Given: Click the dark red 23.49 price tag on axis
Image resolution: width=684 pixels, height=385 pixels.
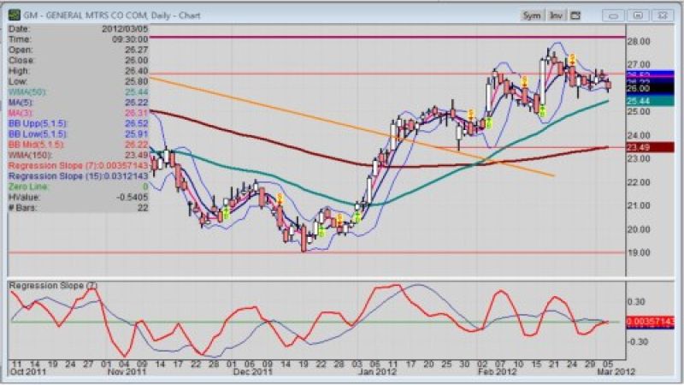Looking at the screenshot, I should [650, 147].
